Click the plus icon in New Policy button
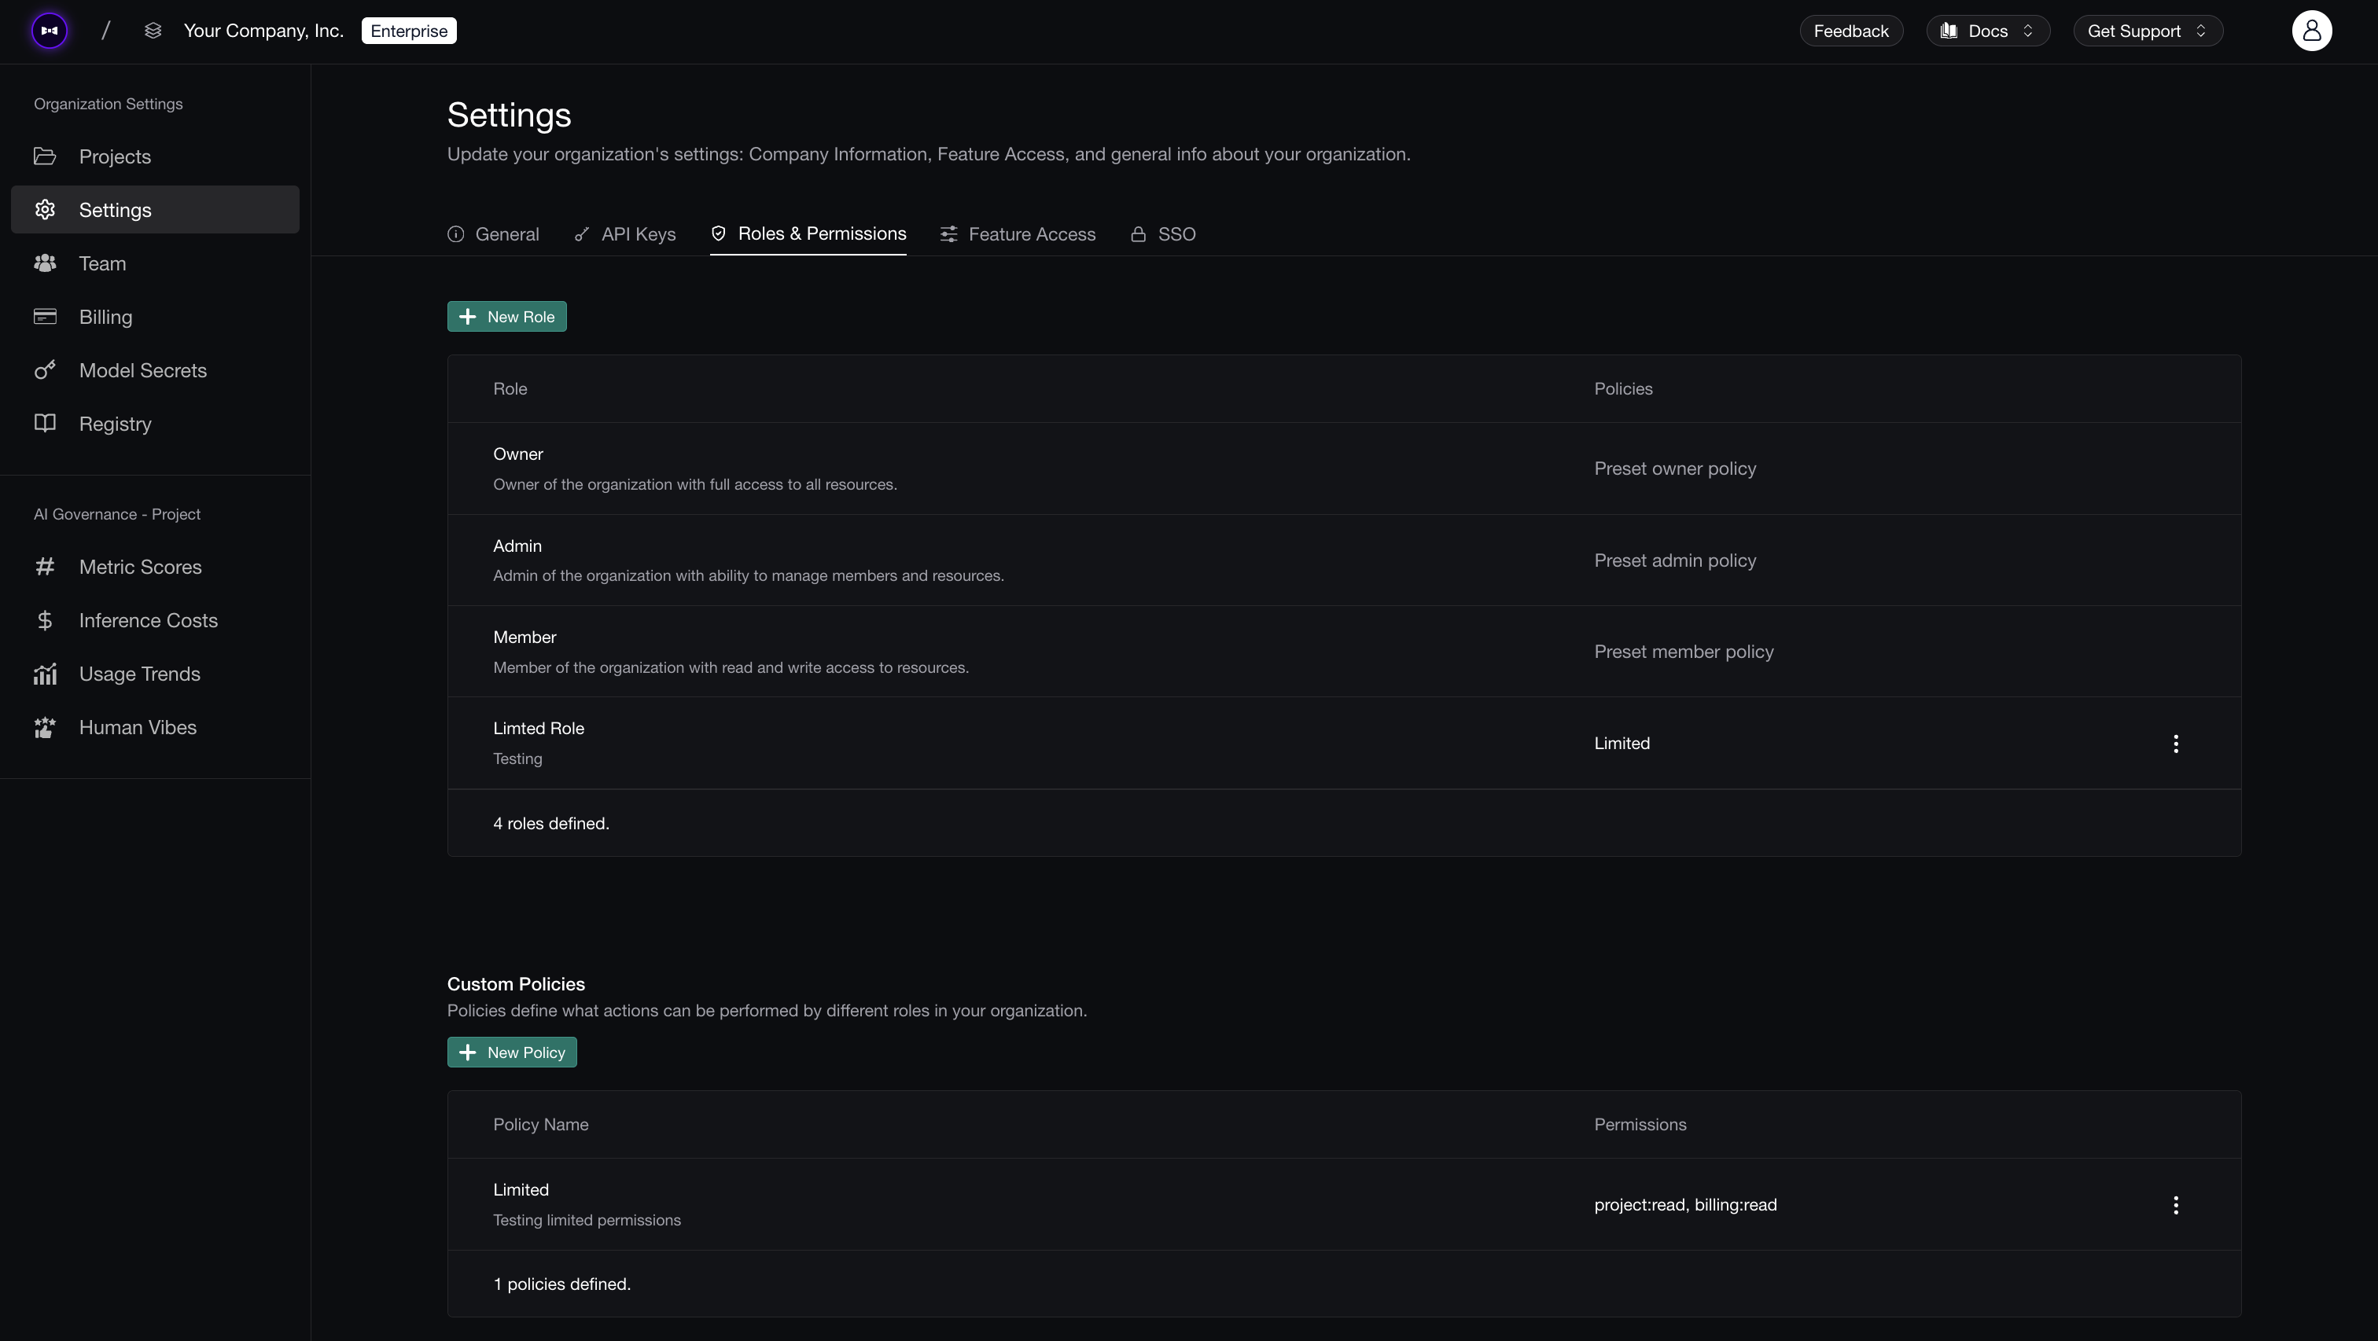 pyautogui.click(x=468, y=1052)
